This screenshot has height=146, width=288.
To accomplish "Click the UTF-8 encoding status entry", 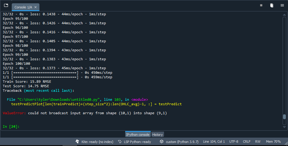I will click(x=234, y=142).
